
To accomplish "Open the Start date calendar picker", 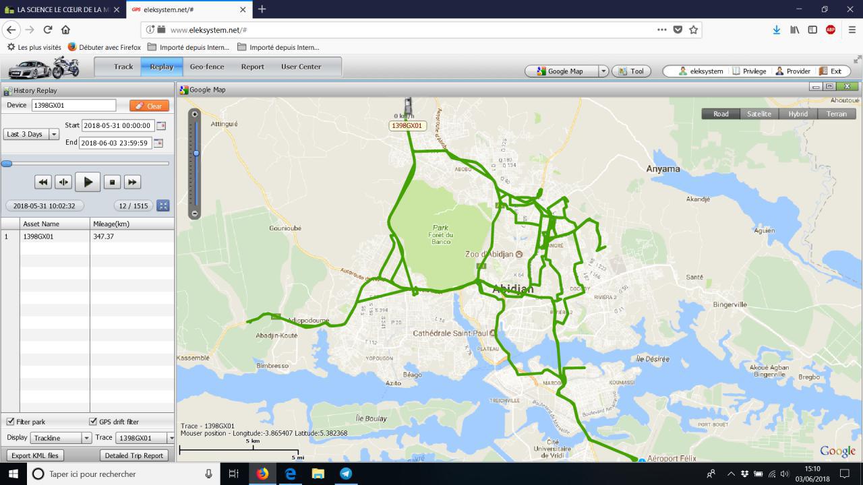I will tap(160, 126).
